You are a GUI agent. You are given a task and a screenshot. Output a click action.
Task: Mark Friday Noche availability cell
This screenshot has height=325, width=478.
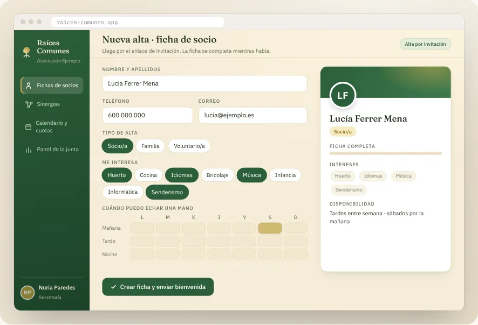click(244, 254)
